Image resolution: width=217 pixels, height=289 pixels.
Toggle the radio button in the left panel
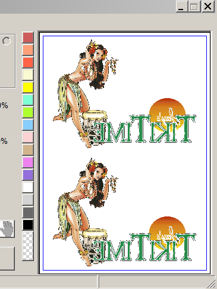pyautogui.click(x=7, y=41)
